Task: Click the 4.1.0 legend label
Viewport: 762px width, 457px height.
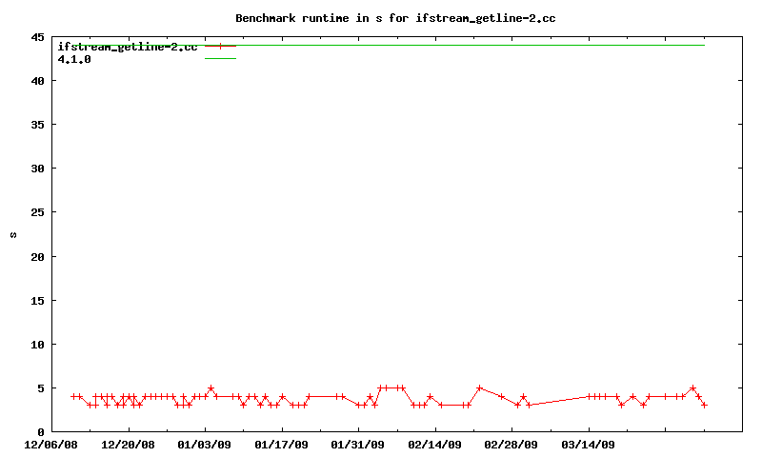Action: click(x=74, y=59)
